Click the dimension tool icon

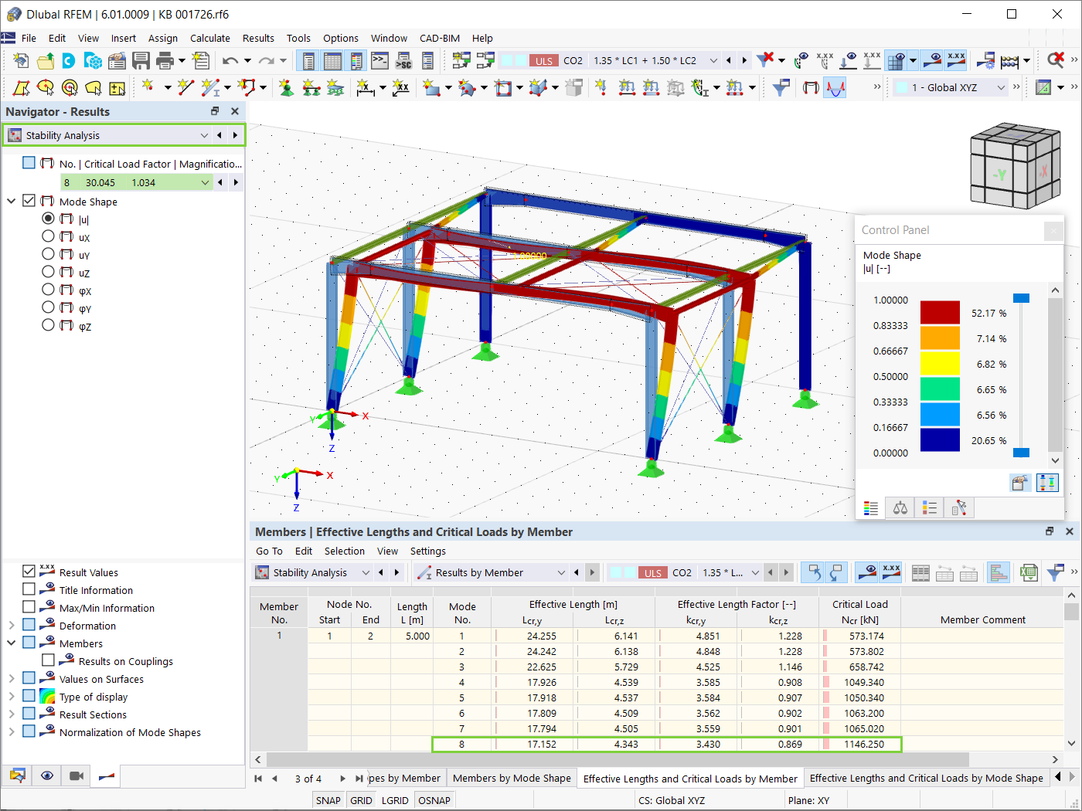pos(366,87)
